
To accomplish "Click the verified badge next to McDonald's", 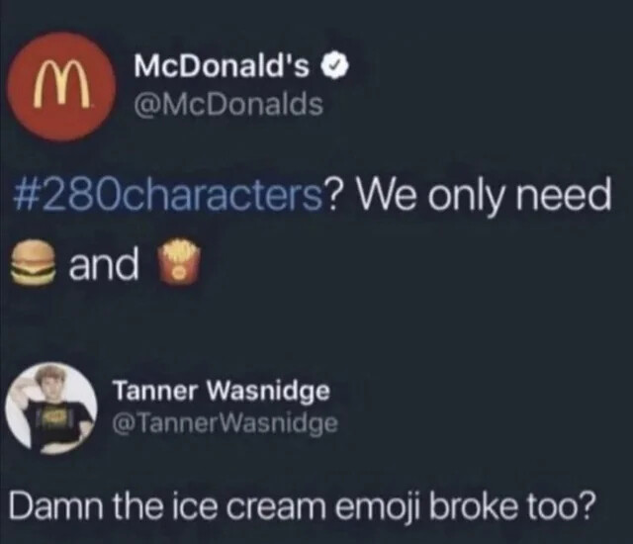I will [334, 67].
